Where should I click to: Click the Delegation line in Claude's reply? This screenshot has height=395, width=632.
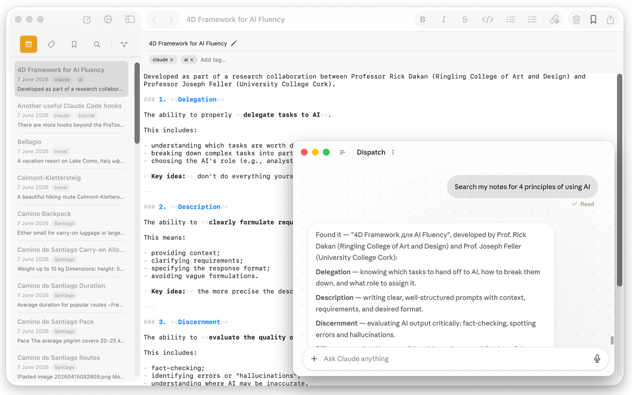pos(428,277)
